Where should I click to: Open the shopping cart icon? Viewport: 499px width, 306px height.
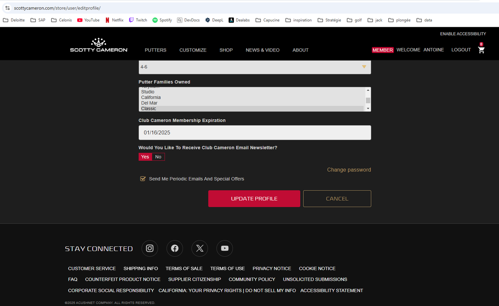tap(481, 50)
